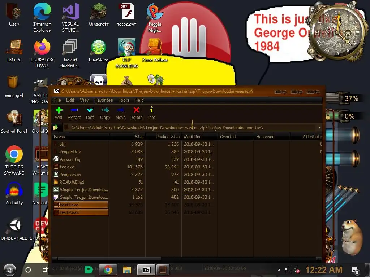Image resolution: width=370 pixels, height=277 pixels.
Task: Click the horizontal scrollbar in 7-Zip
Action: [110, 259]
